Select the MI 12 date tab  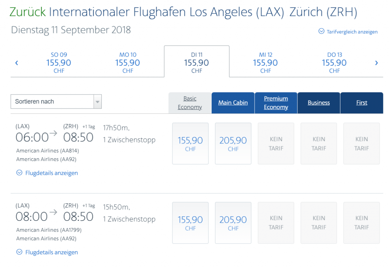pyautogui.click(x=266, y=63)
